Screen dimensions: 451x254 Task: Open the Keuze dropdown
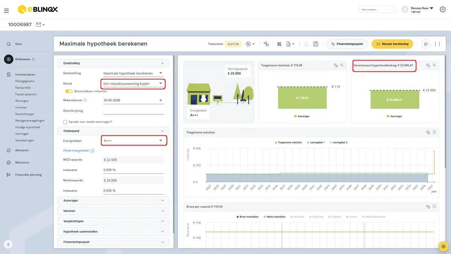pyautogui.click(x=133, y=84)
